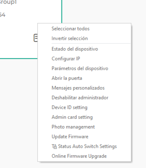The width and height of the screenshot is (146, 168).
Task: Open Parámetros del dispositivo
Action: [84, 68]
